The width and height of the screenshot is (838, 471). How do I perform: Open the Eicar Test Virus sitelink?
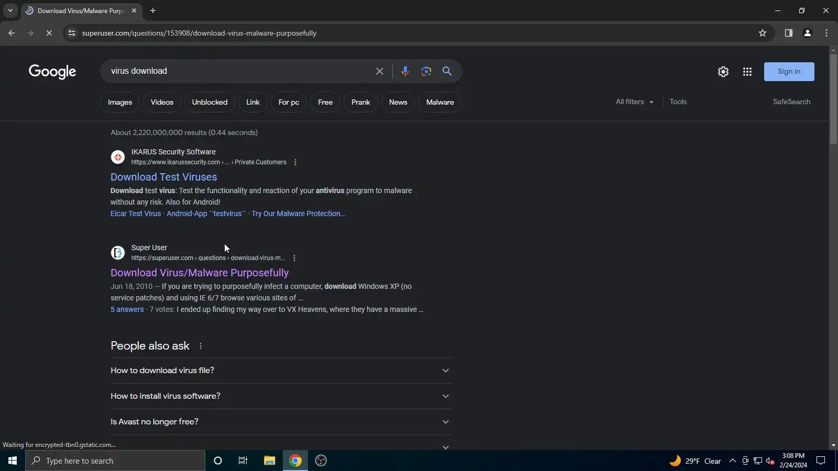tap(136, 214)
